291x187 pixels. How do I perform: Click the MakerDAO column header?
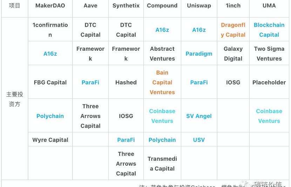tap(50, 6)
